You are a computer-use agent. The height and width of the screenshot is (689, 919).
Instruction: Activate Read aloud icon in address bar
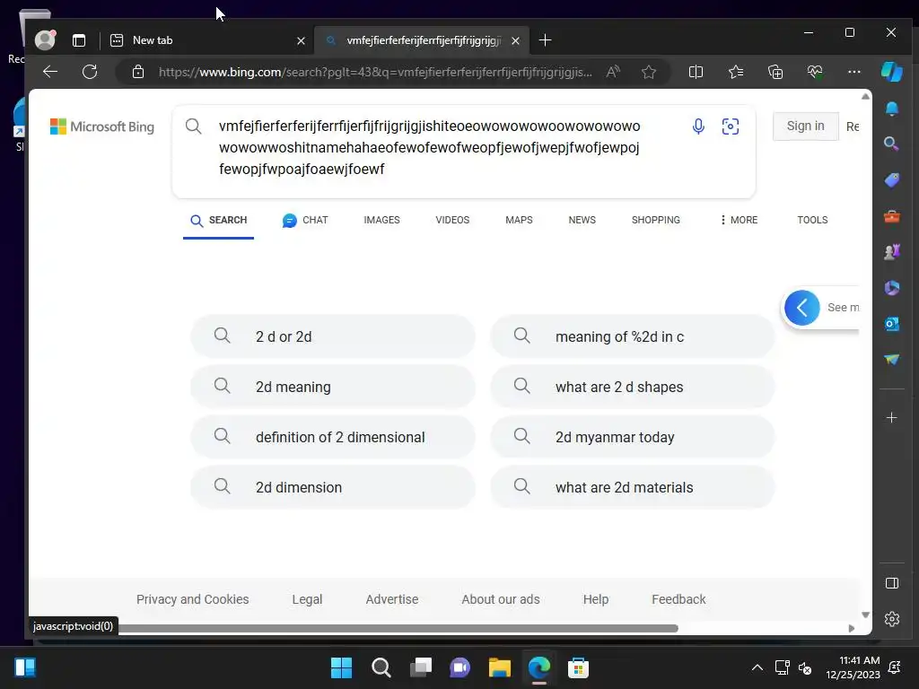(613, 72)
